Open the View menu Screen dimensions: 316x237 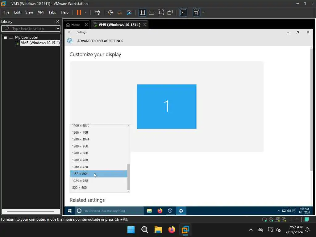pos(29,12)
